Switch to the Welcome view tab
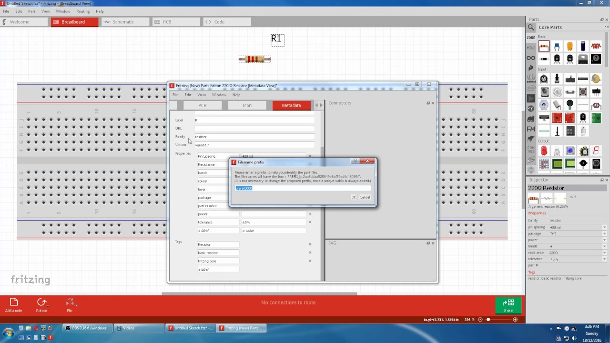610x343 pixels. coord(24,22)
